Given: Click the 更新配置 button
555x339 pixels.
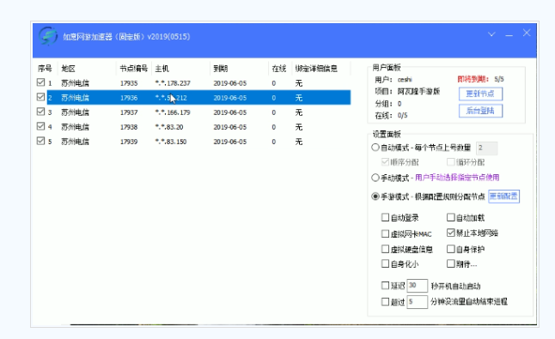Looking at the screenshot, I should pyautogui.click(x=503, y=197).
